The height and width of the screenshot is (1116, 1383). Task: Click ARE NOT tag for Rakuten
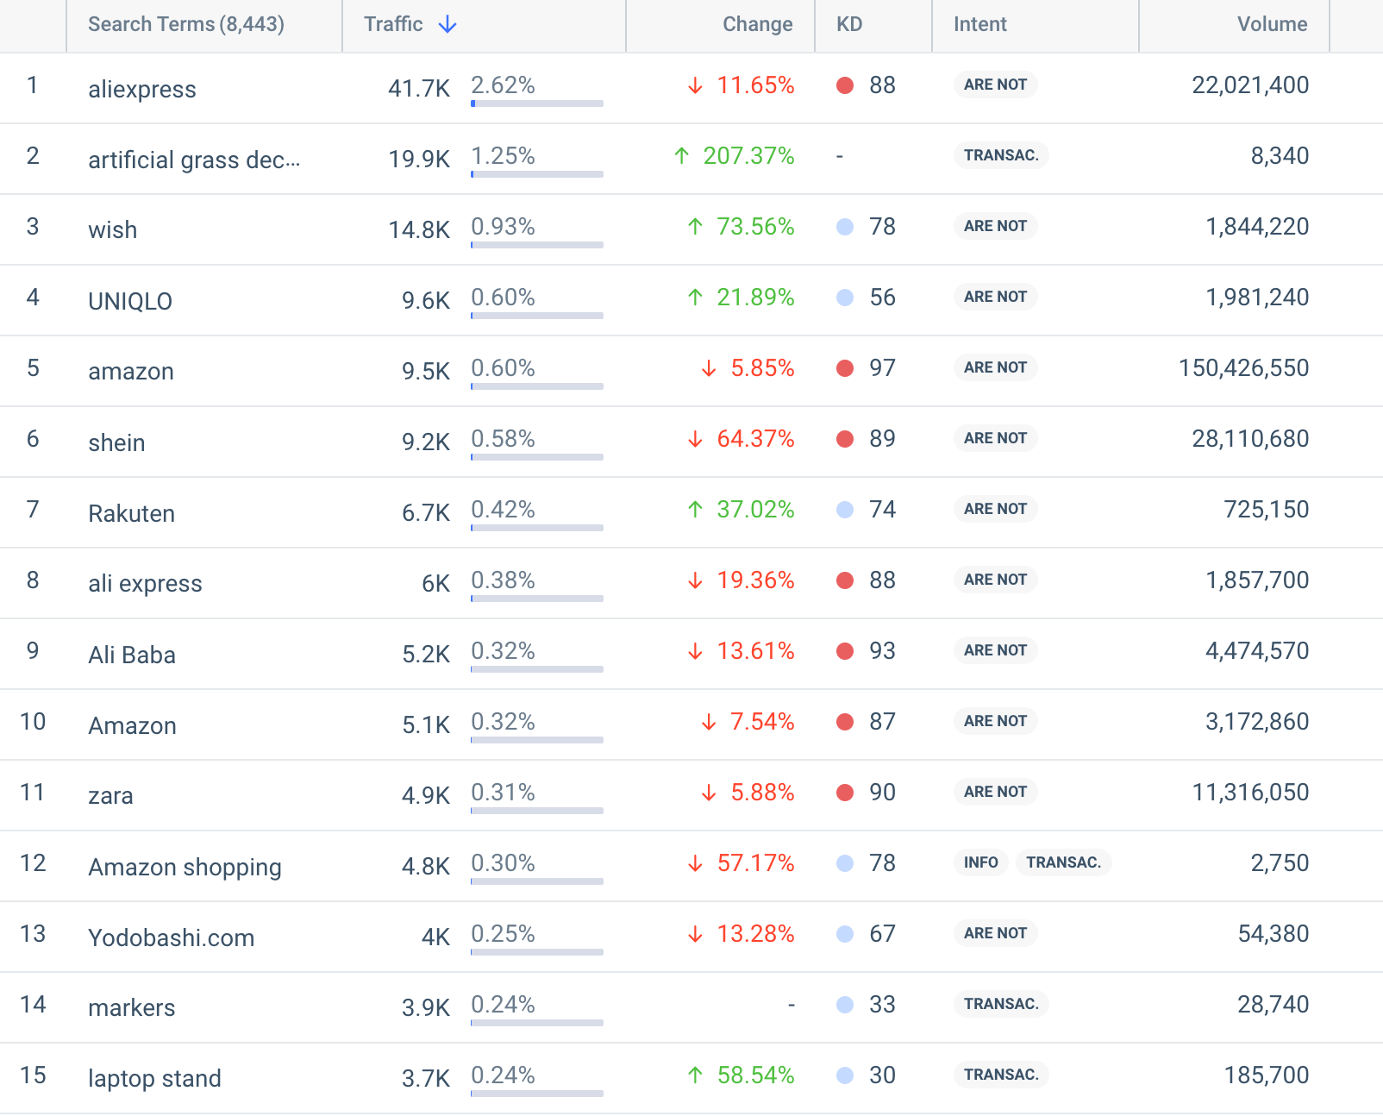point(995,509)
